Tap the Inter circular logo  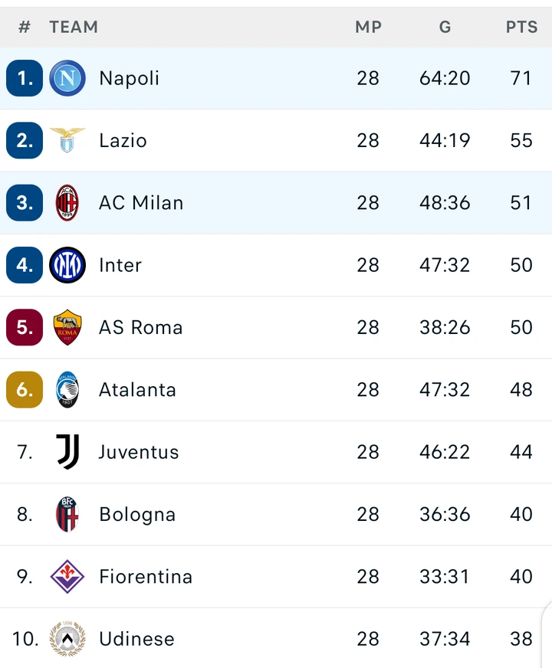(67, 265)
